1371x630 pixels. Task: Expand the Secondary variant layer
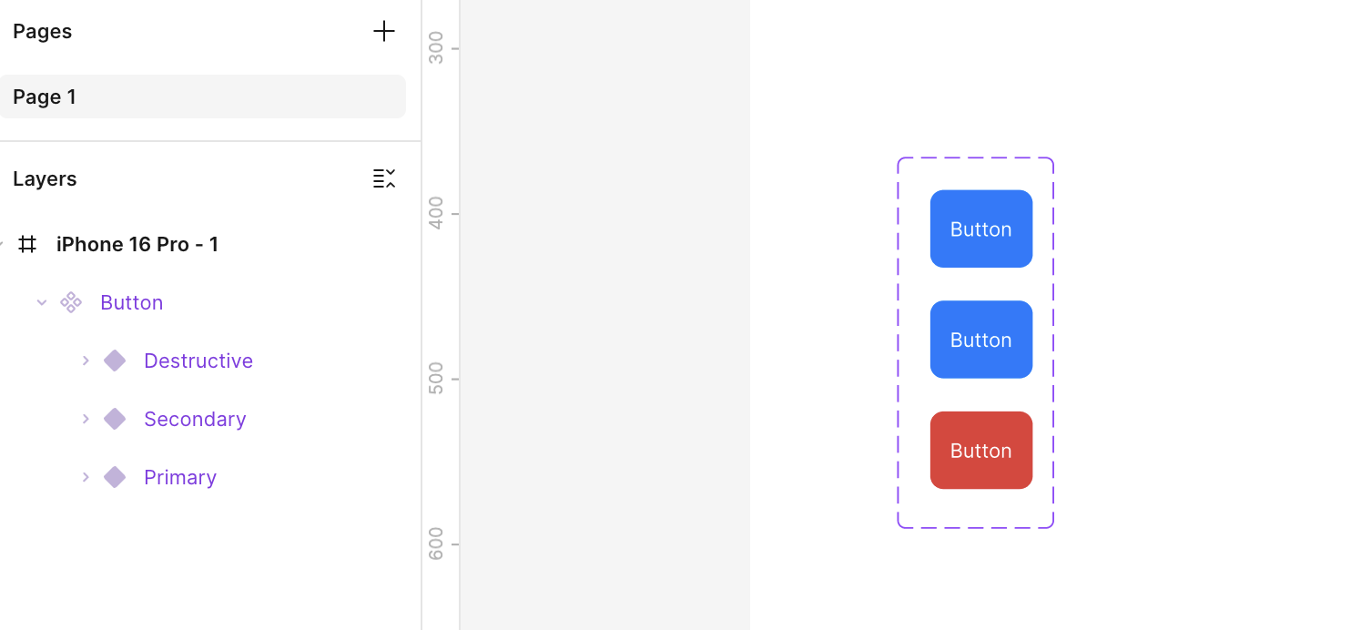pyautogui.click(x=86, y=419)
